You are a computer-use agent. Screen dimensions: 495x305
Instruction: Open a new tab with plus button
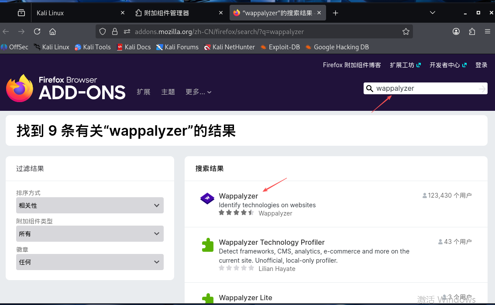(335, 13)
